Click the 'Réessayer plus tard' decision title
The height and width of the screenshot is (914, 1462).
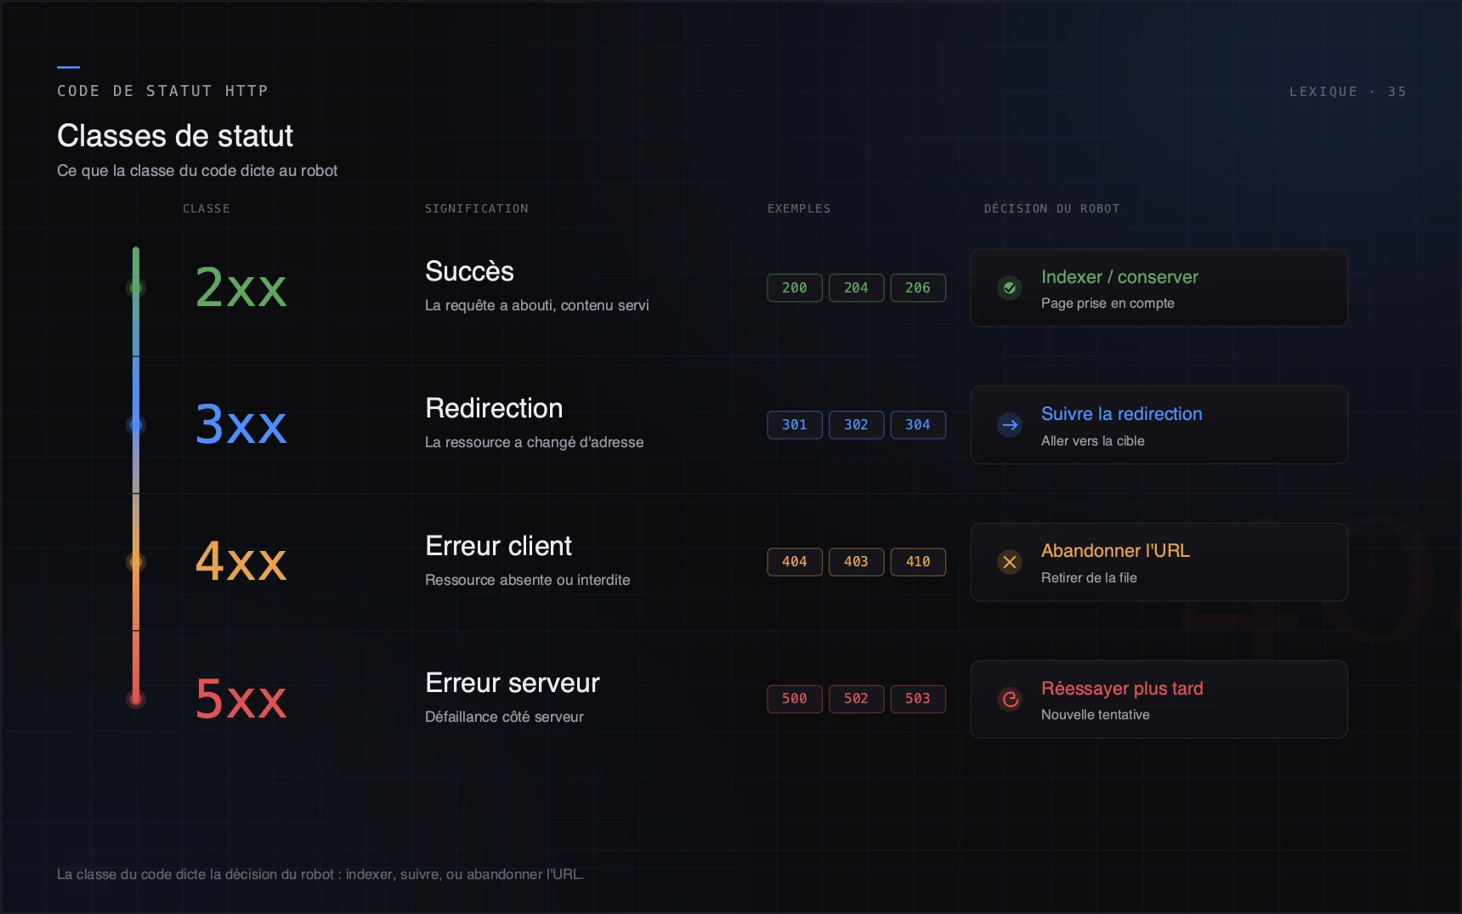pyautogui.click(x=1122, y=689)
